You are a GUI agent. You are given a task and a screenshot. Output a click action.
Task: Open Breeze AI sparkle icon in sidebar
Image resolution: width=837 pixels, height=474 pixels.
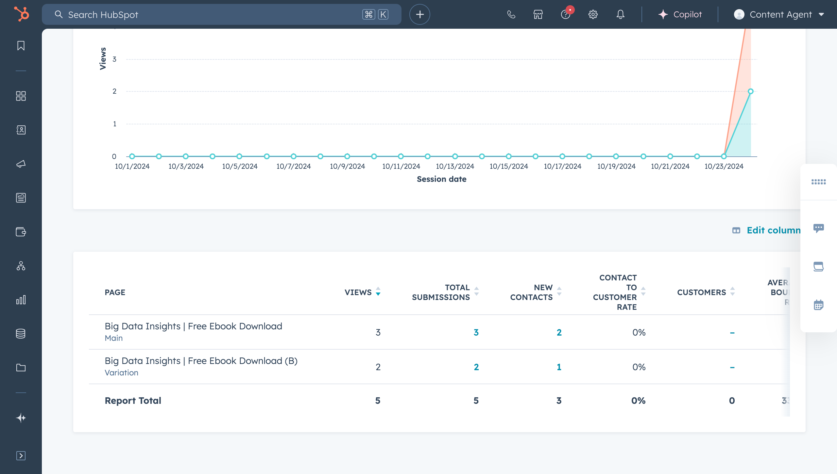click(x=21, y=418)
